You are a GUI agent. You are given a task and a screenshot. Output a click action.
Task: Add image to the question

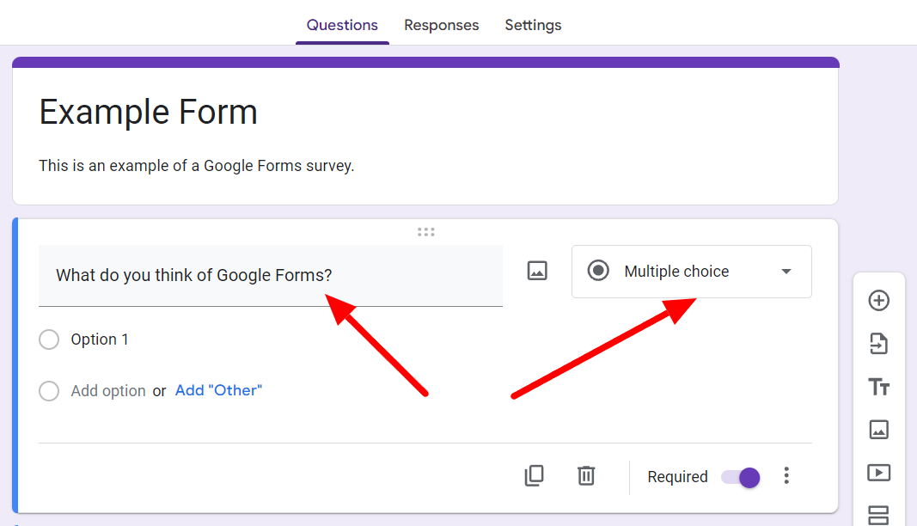click(x=537, y=271)
